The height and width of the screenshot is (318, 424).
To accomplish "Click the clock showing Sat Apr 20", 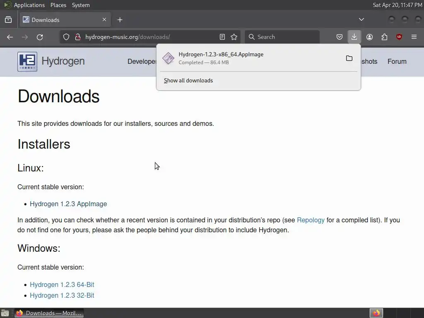I will point(397,5).
